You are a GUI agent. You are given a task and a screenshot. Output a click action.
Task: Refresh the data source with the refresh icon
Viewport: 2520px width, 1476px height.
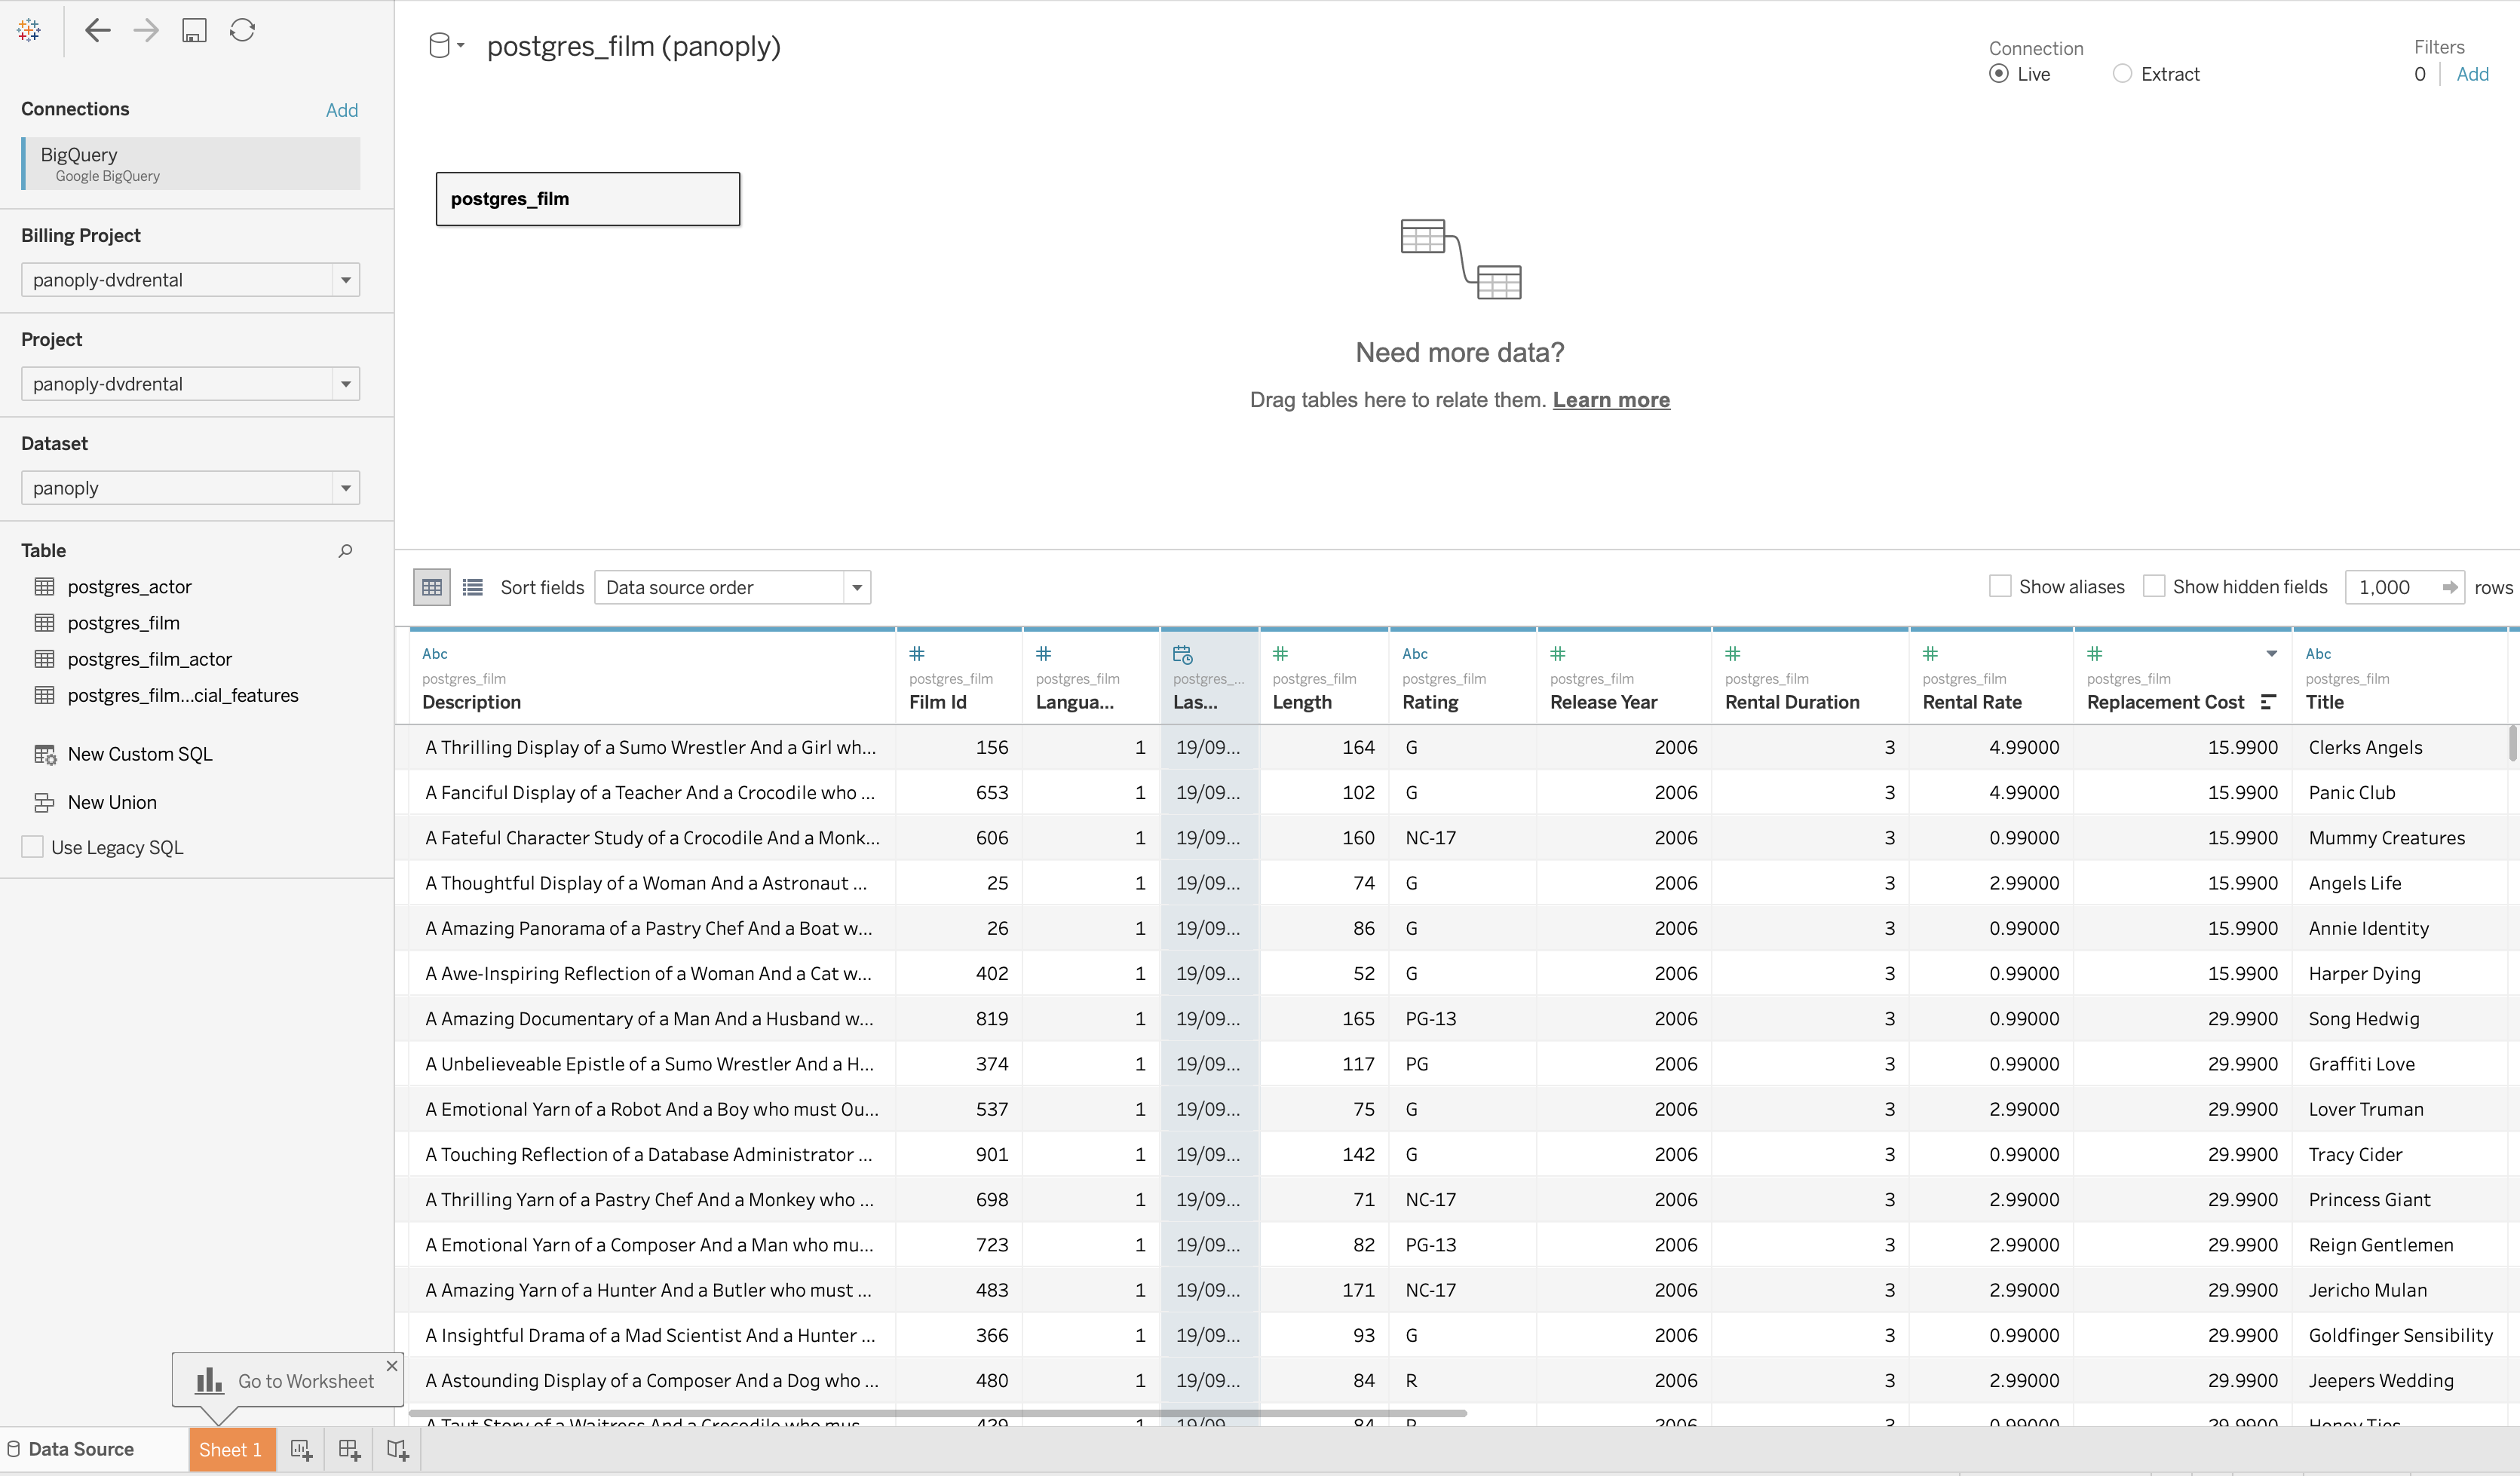point(242,30)
